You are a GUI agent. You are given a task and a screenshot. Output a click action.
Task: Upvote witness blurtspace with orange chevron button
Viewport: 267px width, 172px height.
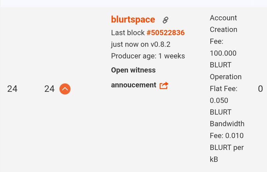(65, 89)
